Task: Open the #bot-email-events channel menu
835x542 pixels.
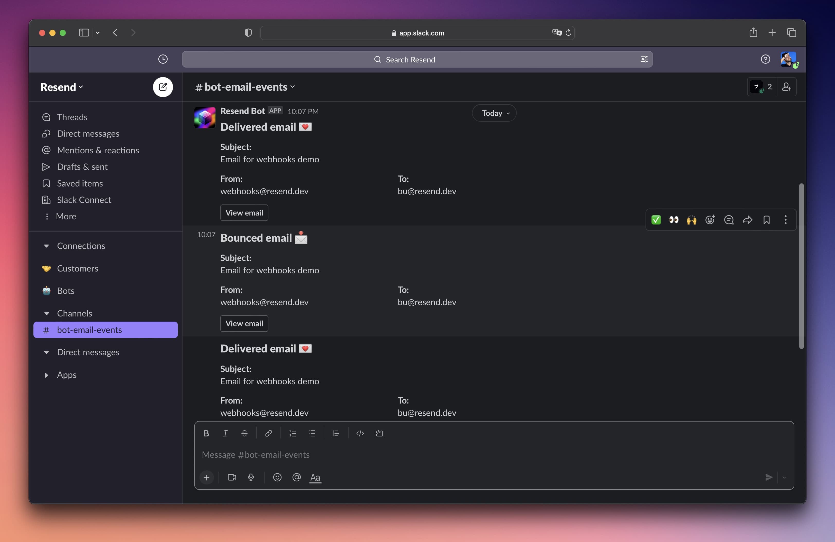Action: [244, 87]
